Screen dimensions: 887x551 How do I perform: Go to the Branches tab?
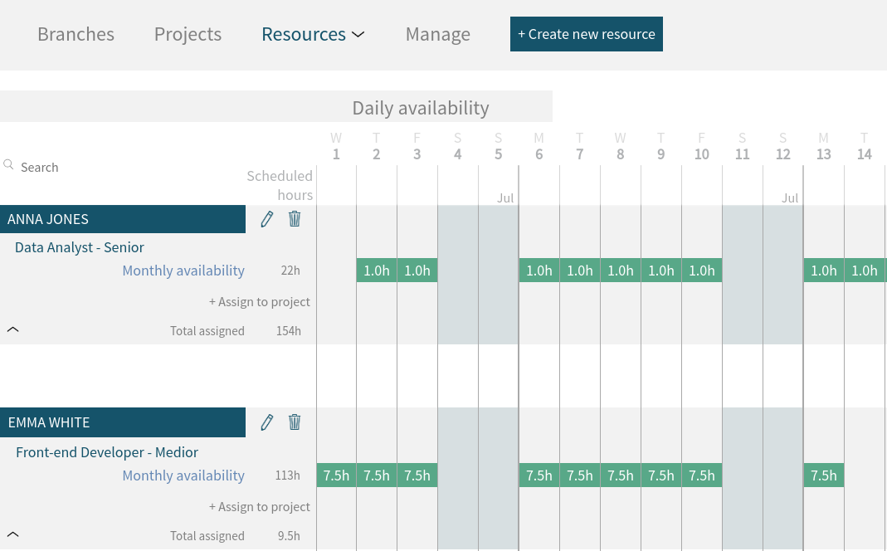(x=76, y=35)
